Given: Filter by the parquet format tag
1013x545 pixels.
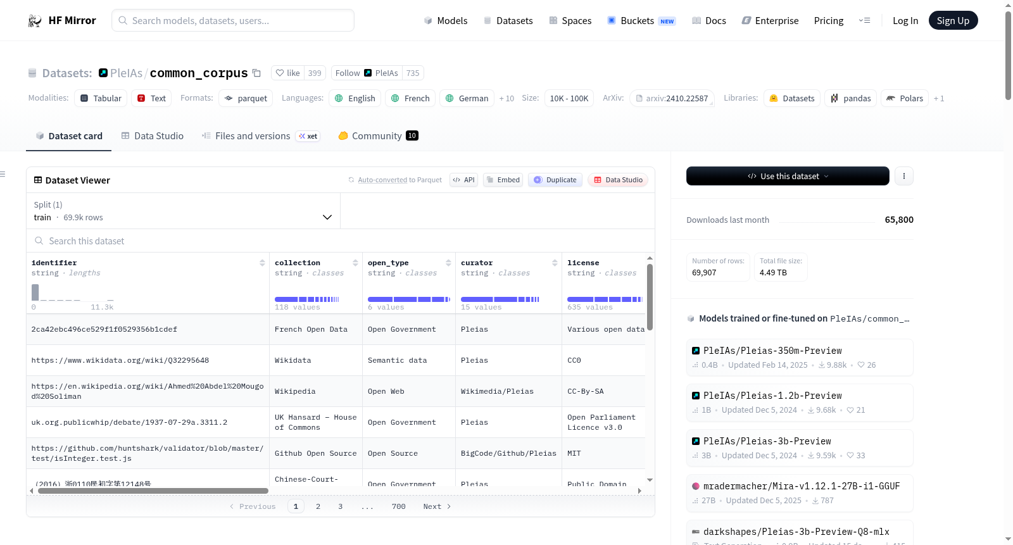Looking at the screenshot, I should [246, 99].
